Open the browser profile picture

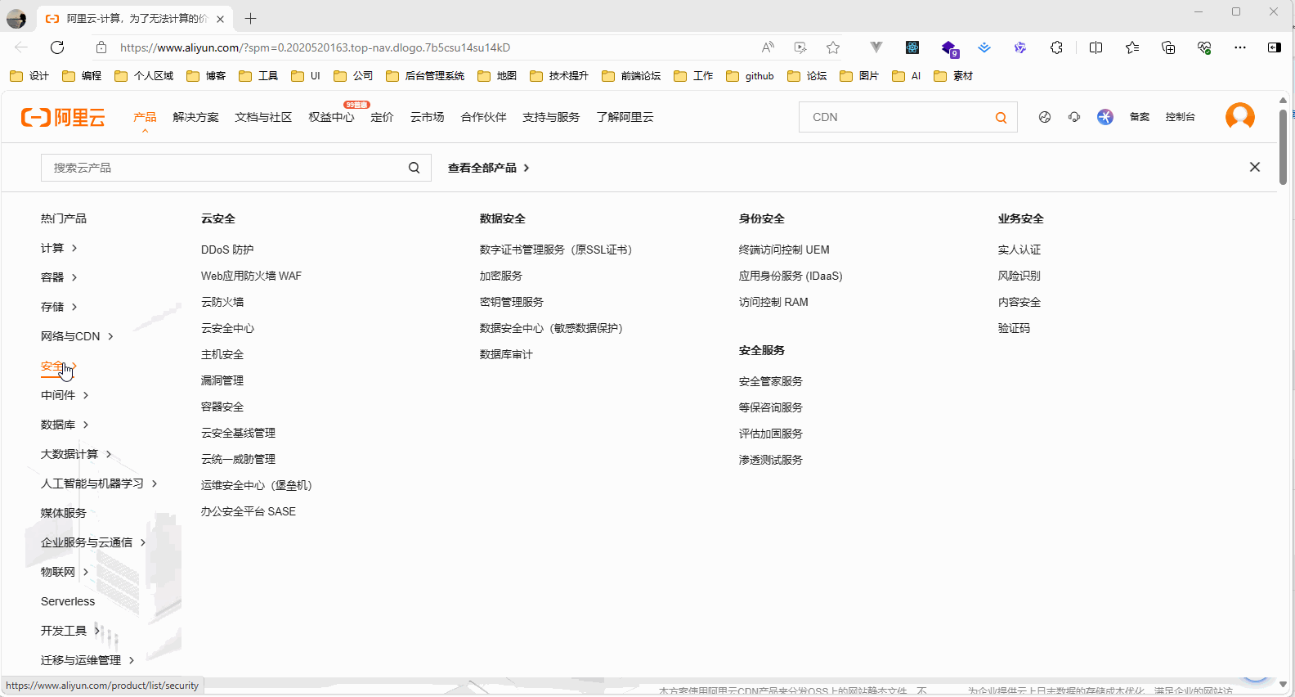coord(16,18)
